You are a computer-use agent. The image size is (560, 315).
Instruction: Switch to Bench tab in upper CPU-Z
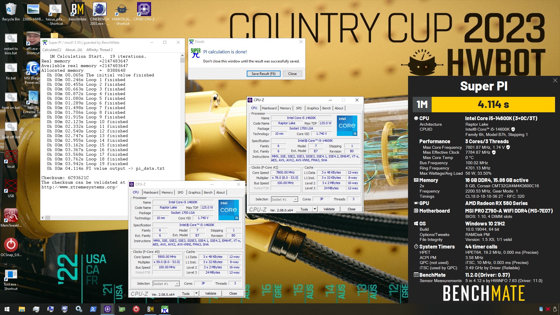point(326,108)
